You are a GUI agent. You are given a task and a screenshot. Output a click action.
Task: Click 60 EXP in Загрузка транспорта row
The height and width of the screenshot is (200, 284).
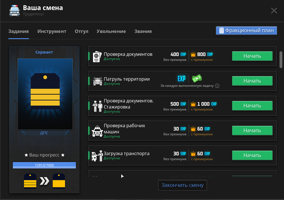[204, 154]
